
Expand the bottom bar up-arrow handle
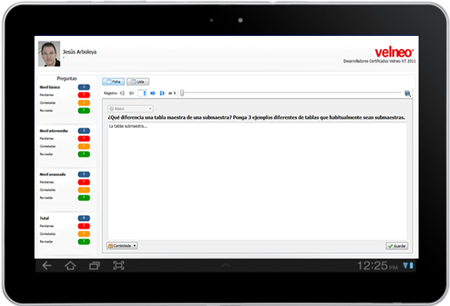point(226,265)
